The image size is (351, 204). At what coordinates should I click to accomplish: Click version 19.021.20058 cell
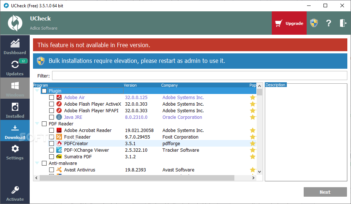point(139,131)
